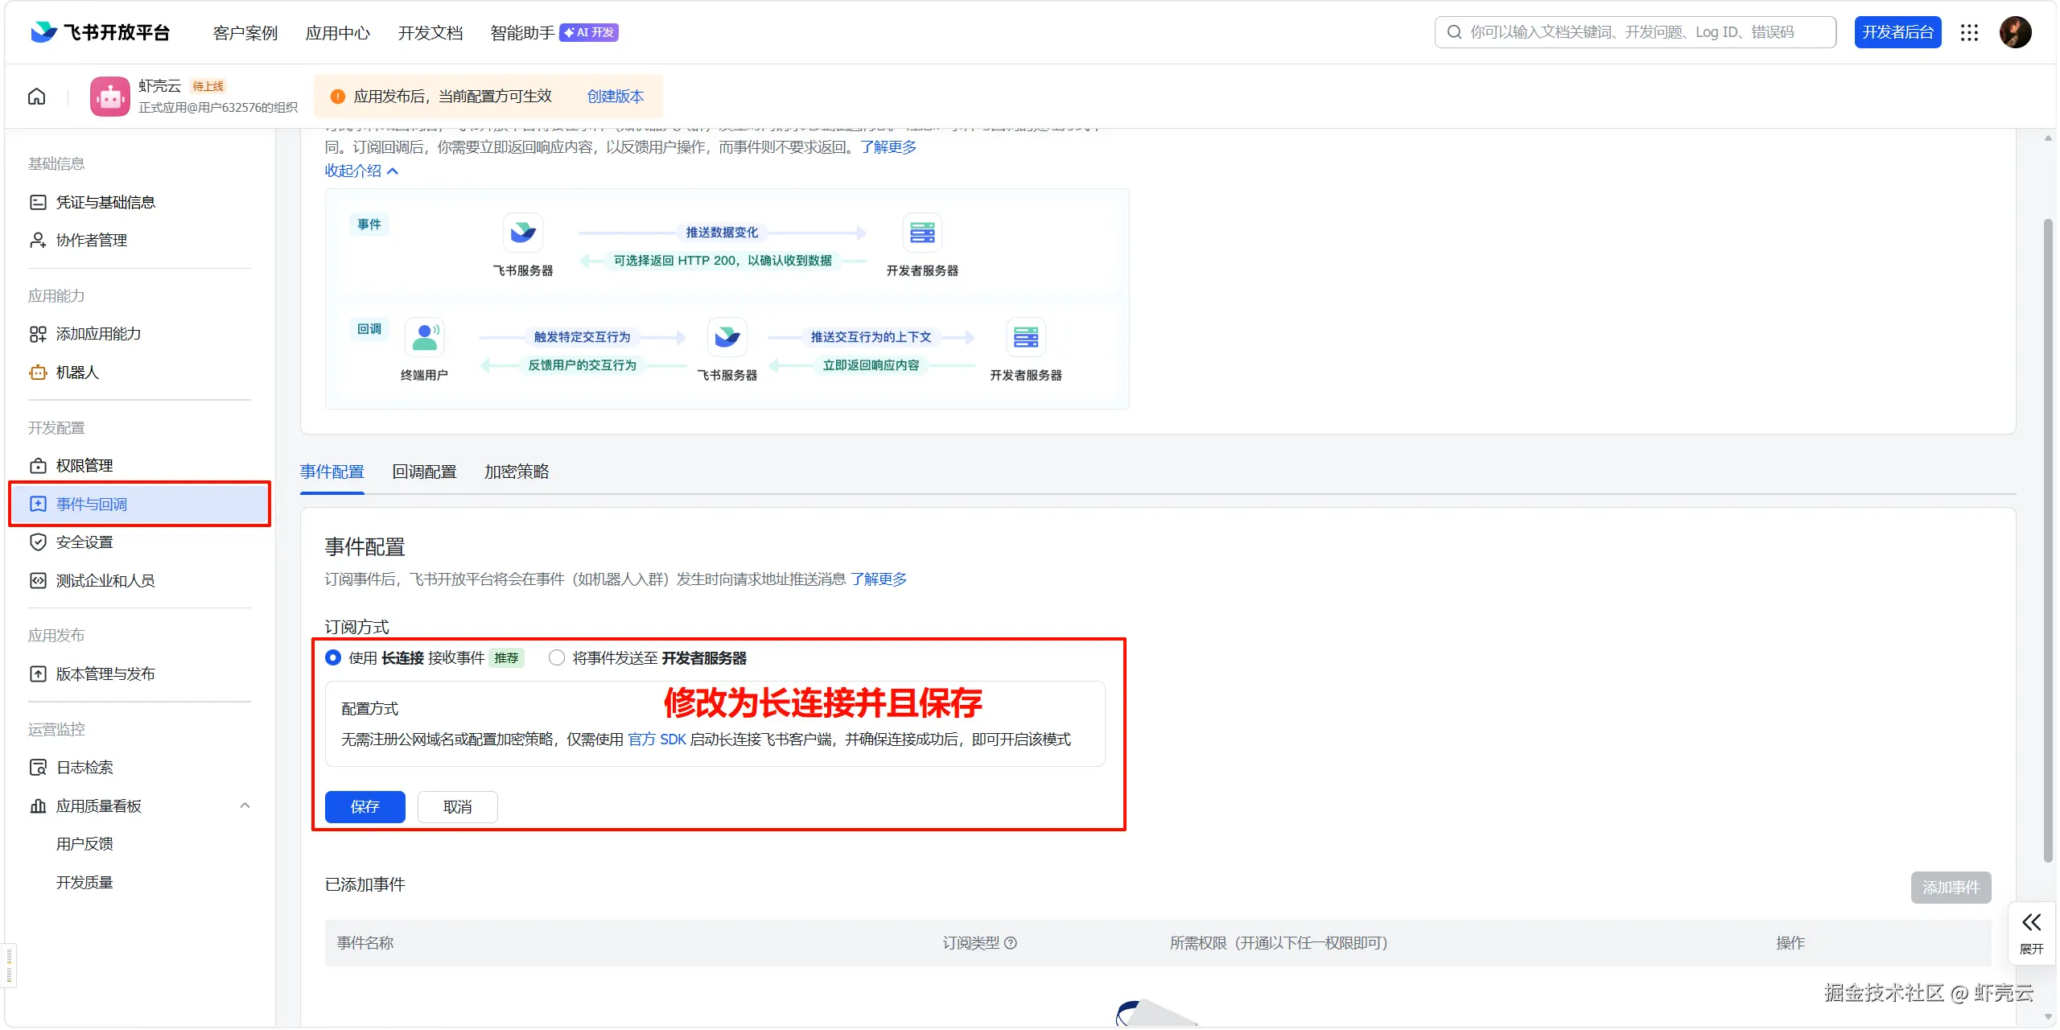Screen dimensions: 2060x1030
Task: Collapse the introduction via 收起介绍
Action: (x=360, y=170)
